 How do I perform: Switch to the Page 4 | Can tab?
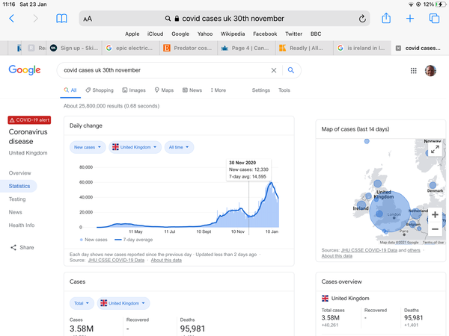click(246, 48)
